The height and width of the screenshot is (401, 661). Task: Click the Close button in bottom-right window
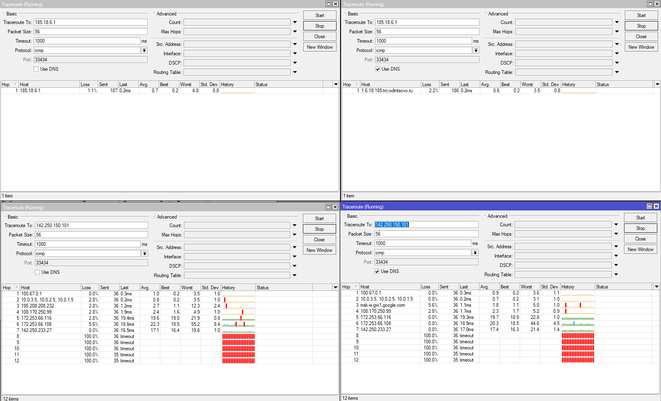[x=641, y=239]
